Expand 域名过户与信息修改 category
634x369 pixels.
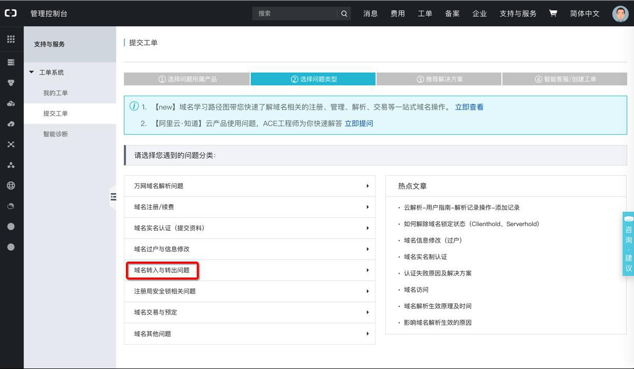pyautogui.click(x=250, y=249)
